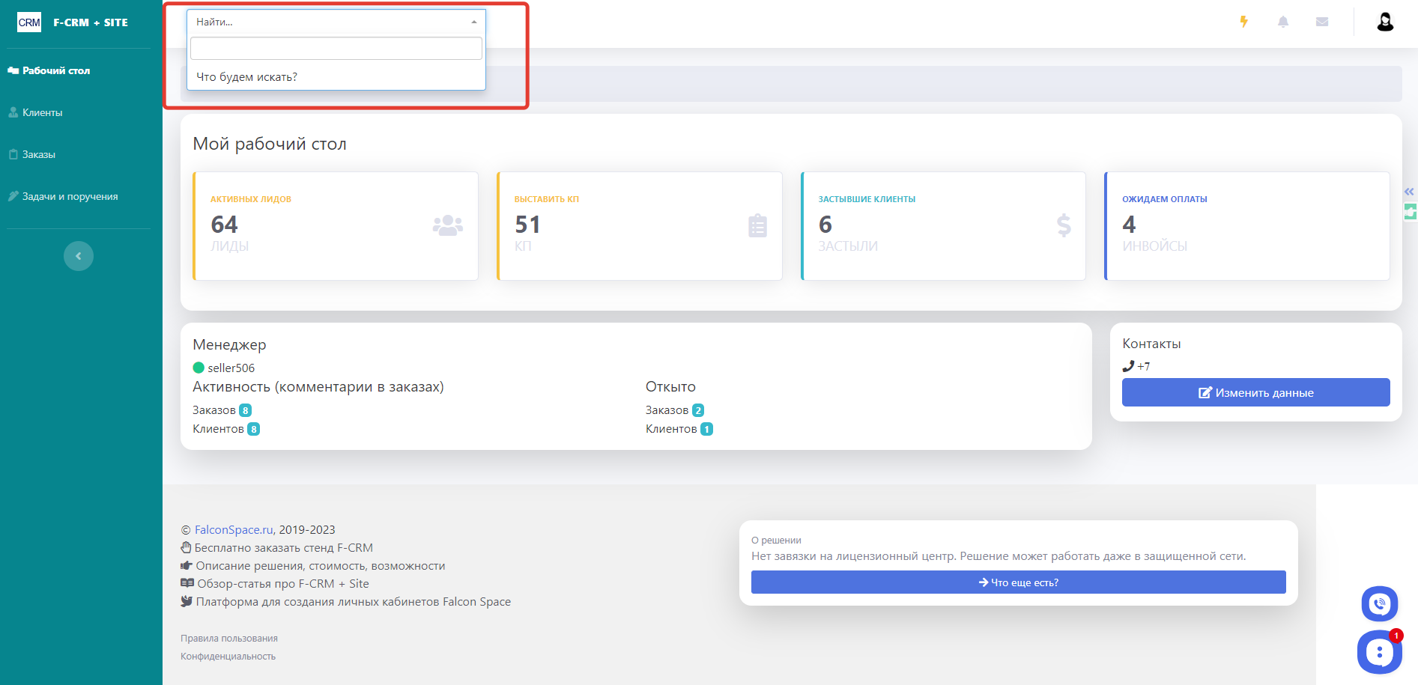Open Заказы section in sidebar
Image resolution: width=1418 pixels, height=685 pixels.
pos(39,154)
